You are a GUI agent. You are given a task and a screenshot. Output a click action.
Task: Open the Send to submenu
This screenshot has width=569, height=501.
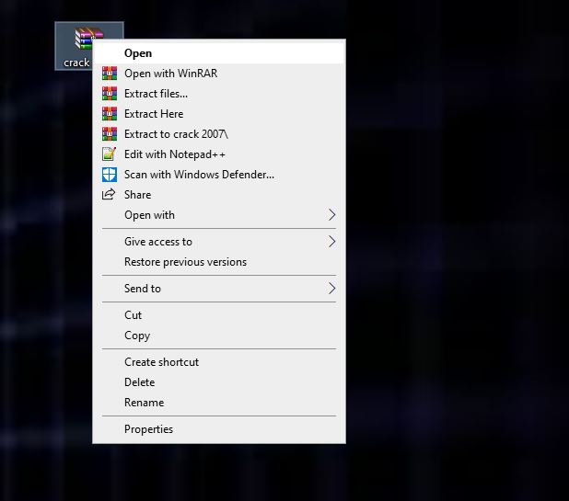219,289
